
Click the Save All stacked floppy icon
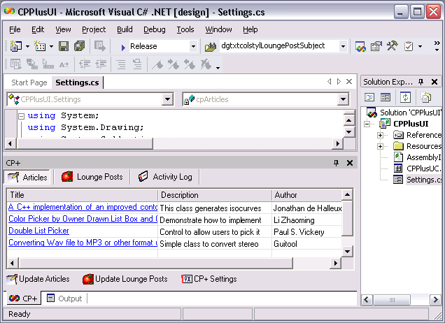click(80, 46)
